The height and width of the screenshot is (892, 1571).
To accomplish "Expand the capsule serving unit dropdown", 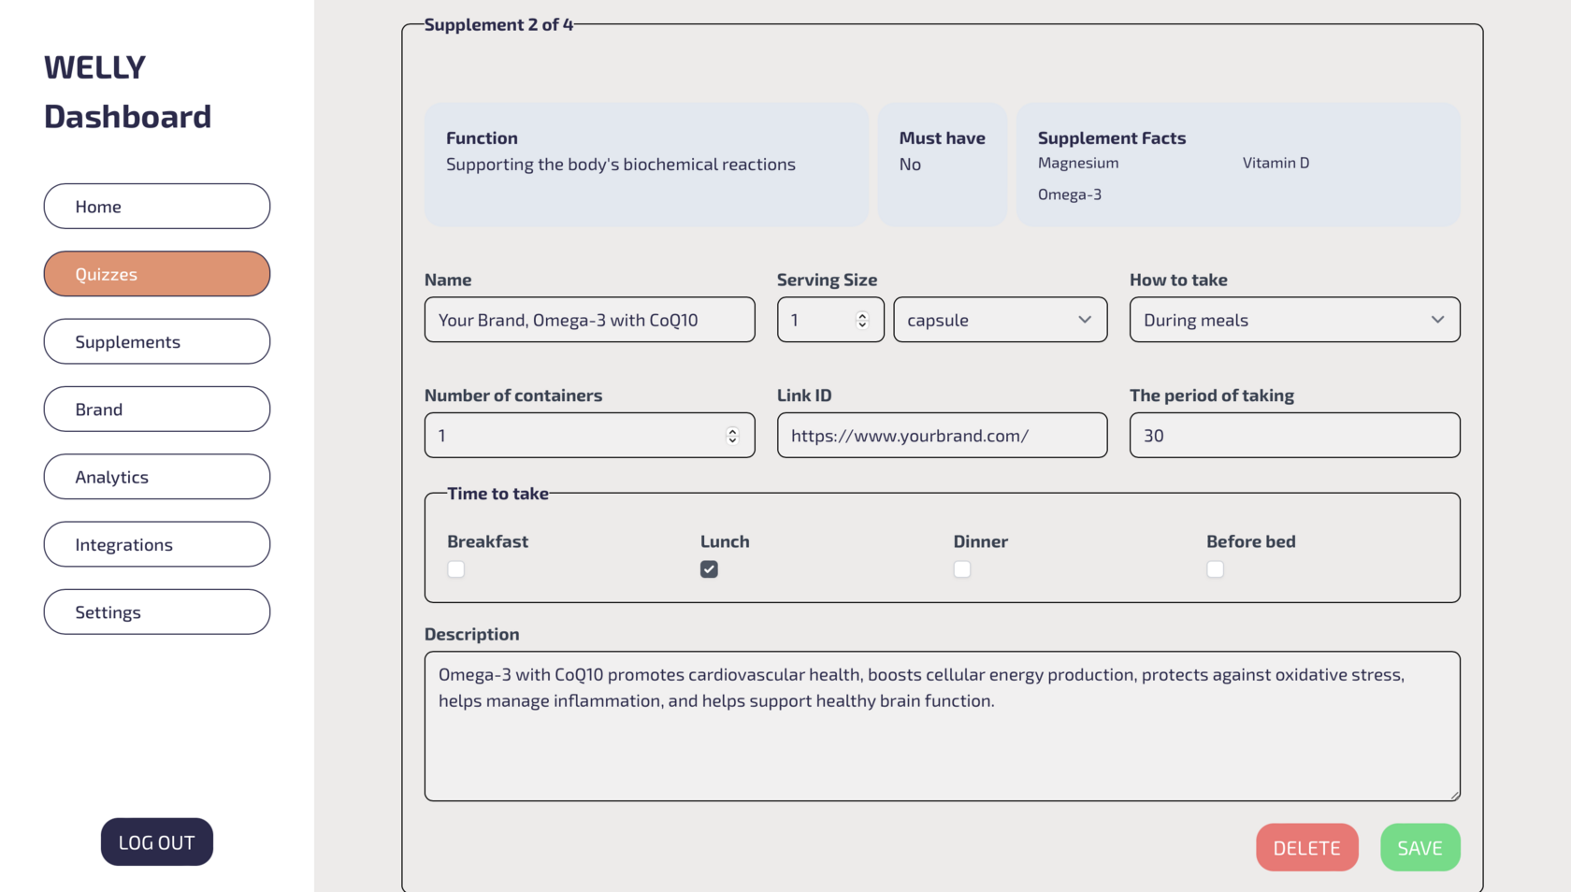I will click(x=1000, y=320).
